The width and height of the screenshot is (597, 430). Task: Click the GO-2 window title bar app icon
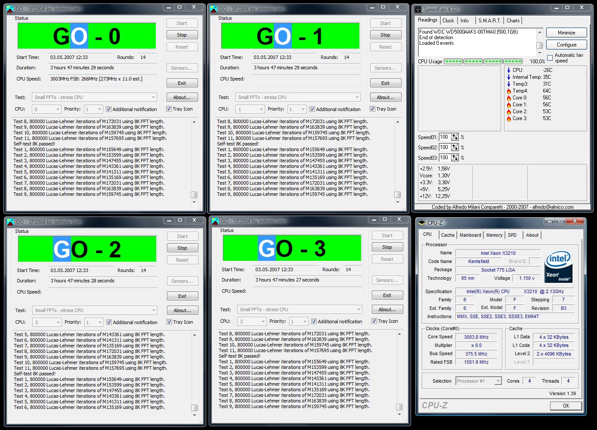pyautogui.click(x=11, y=222)
